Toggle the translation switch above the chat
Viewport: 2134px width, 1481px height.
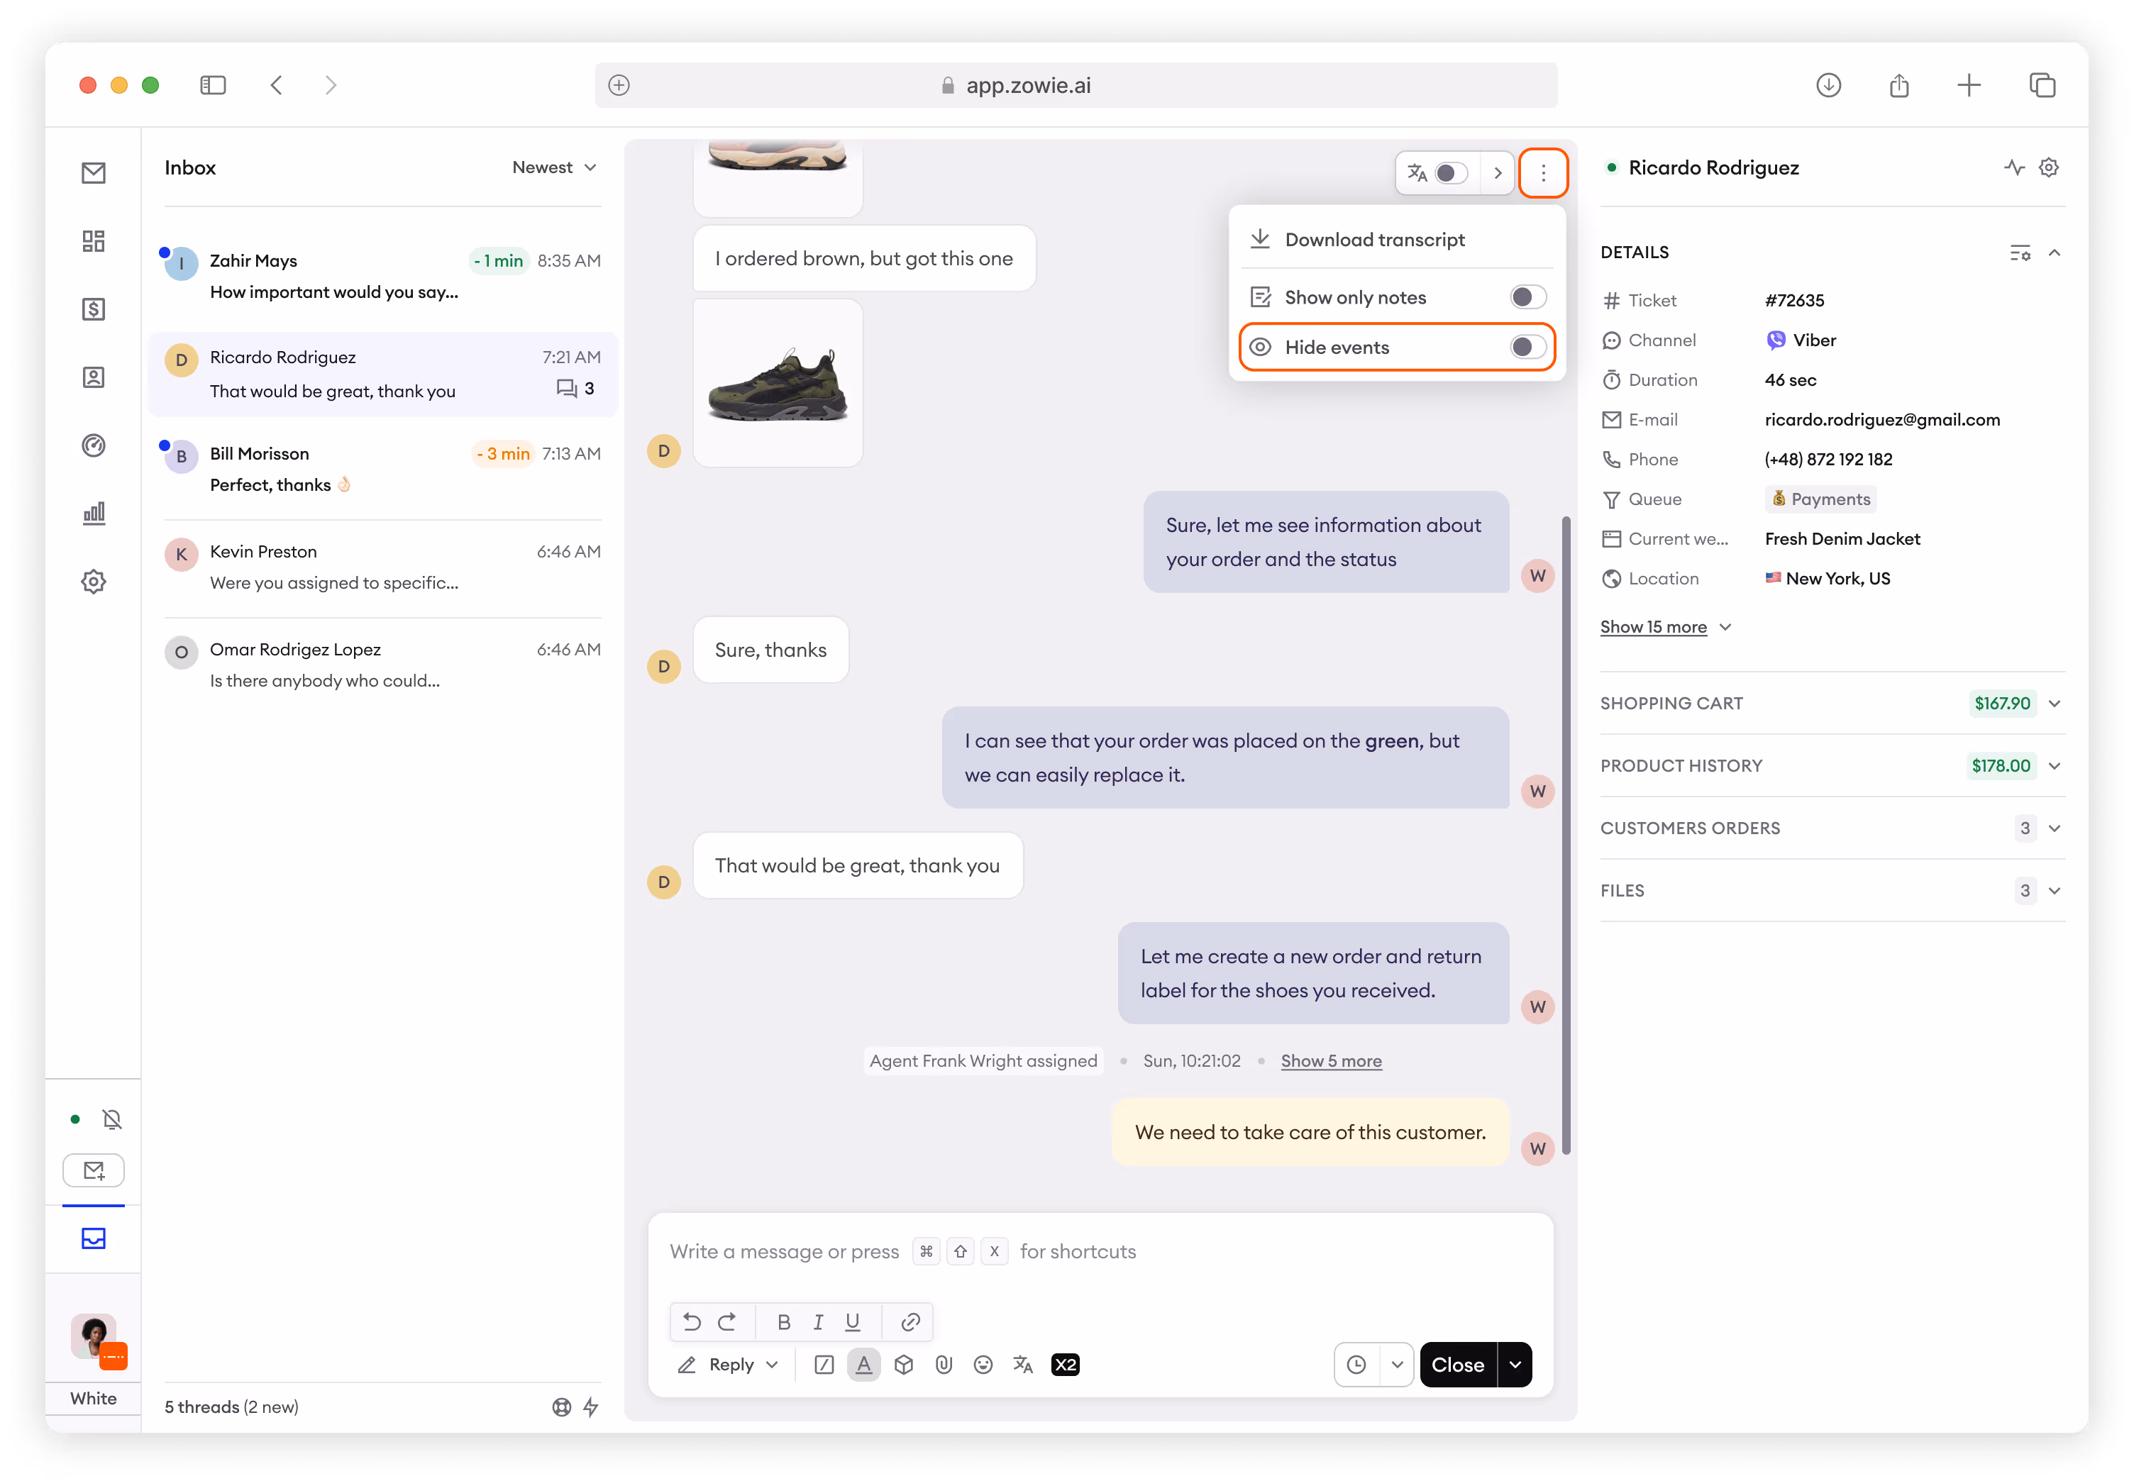[x=1450, y=174]
